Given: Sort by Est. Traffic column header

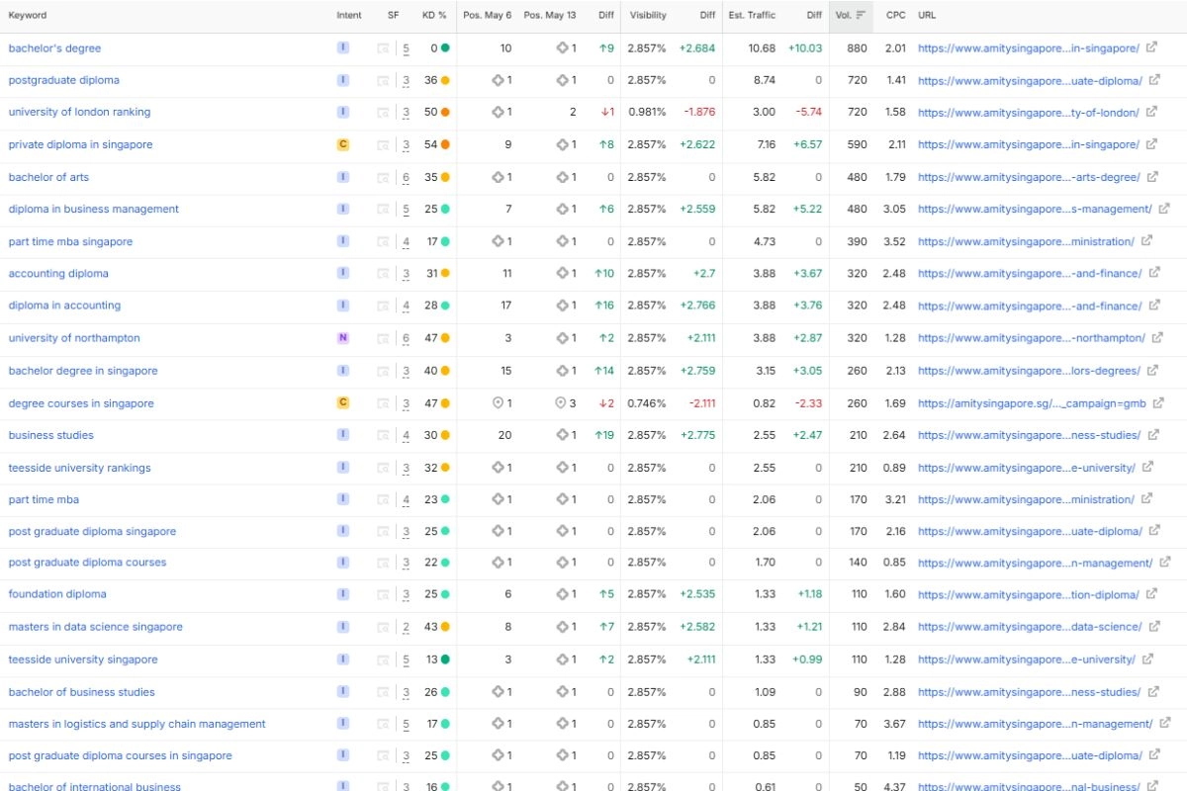Looking at the screenshot, I should [752, 15].
